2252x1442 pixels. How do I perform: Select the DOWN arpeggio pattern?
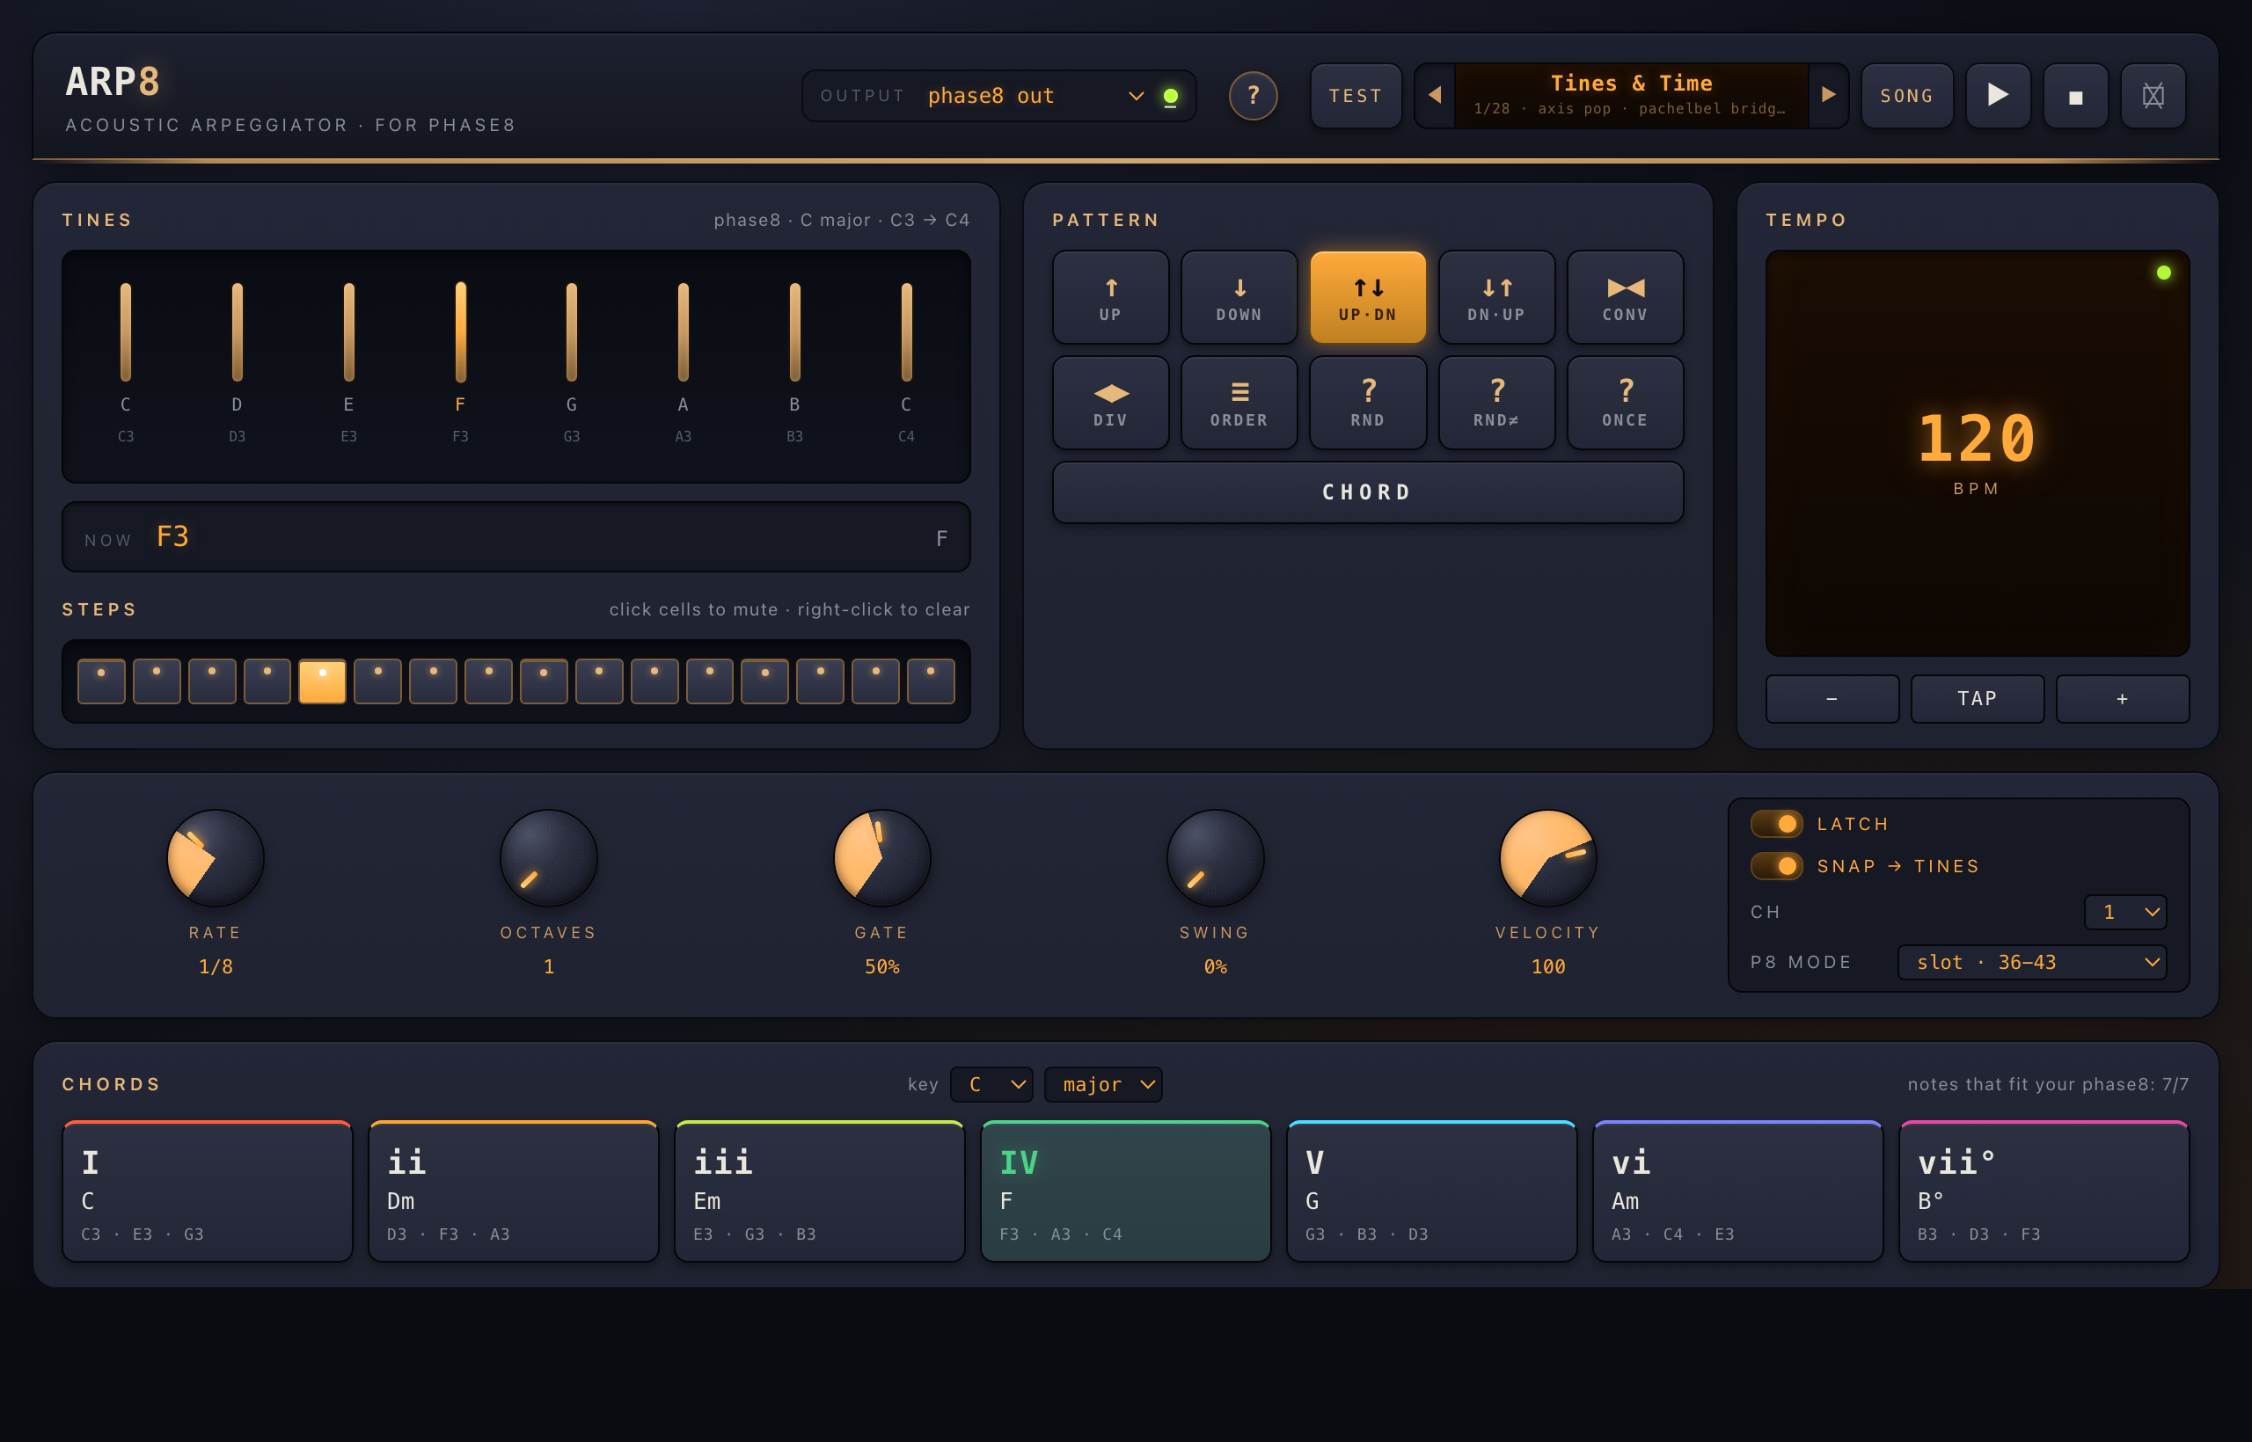(x=1239, y=298)
